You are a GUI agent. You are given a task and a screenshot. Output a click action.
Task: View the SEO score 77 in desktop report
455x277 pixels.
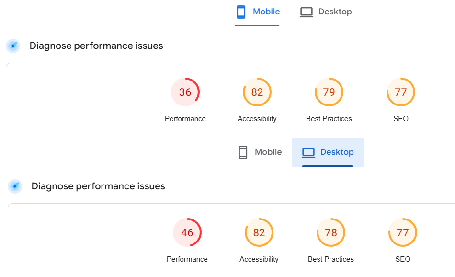point(403,232)
